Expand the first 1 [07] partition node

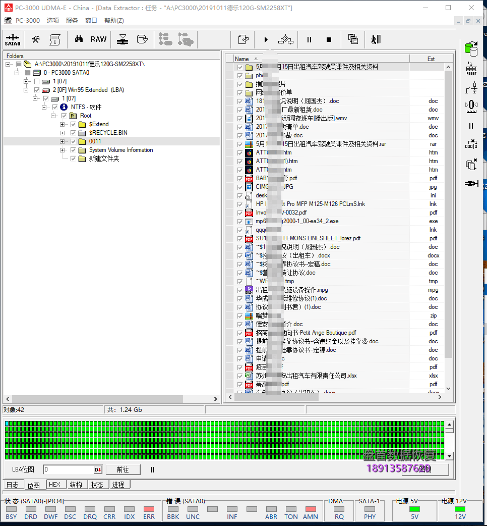coord(26,81)
